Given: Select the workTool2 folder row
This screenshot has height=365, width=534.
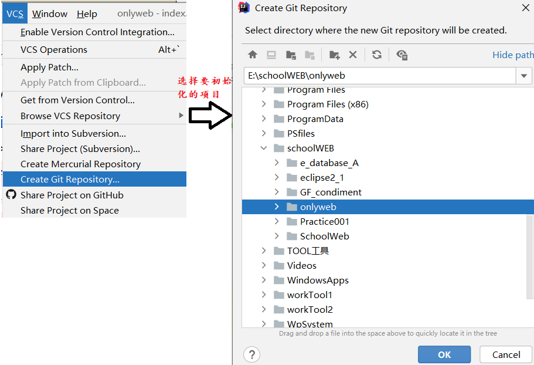Looking at the screenshot, I should pyautogui.click(x=388, y=309).
